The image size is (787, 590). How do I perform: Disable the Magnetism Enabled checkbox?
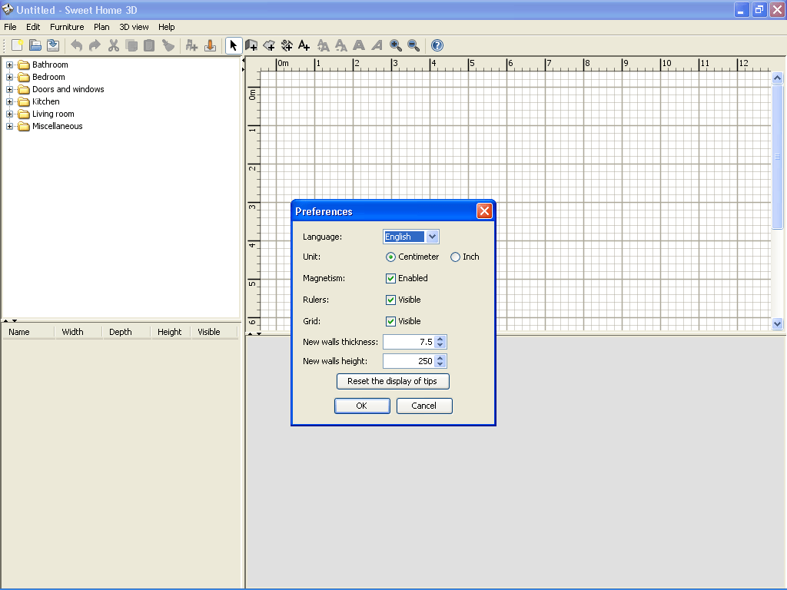coord(390,278)
